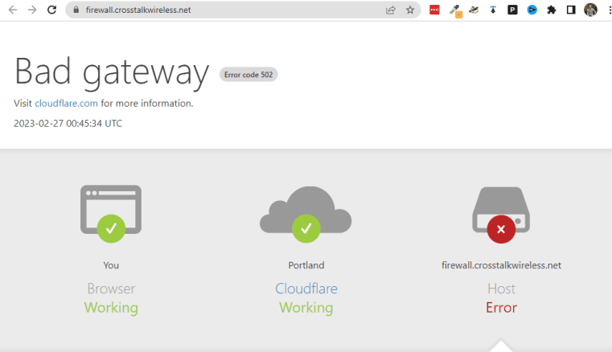The image size is (612, 352).
Task: Open the color picker eyedropper extension
Action: pyautogui.click(x=455, y=10)
